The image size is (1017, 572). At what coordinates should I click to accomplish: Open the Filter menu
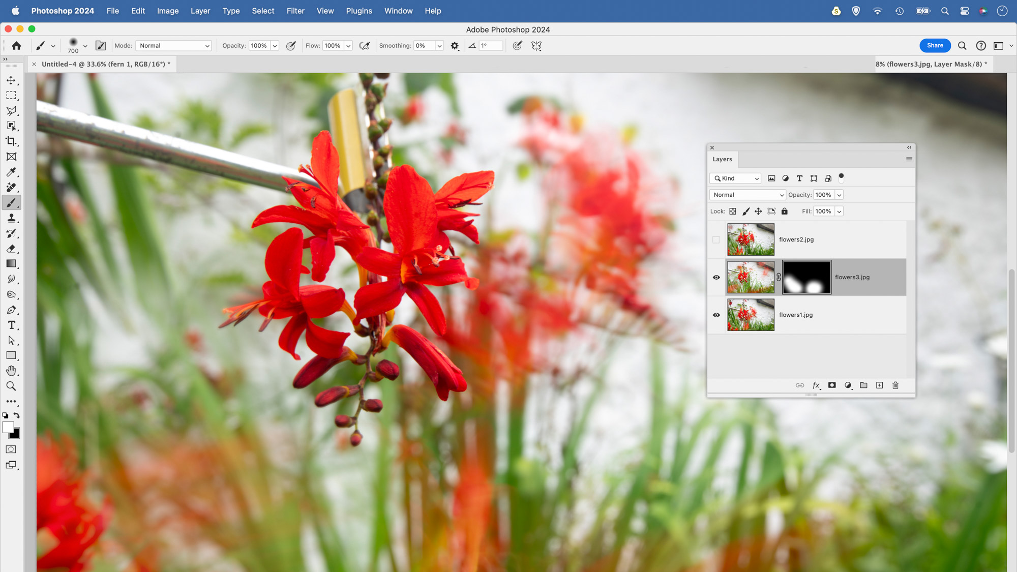(295, 11)
